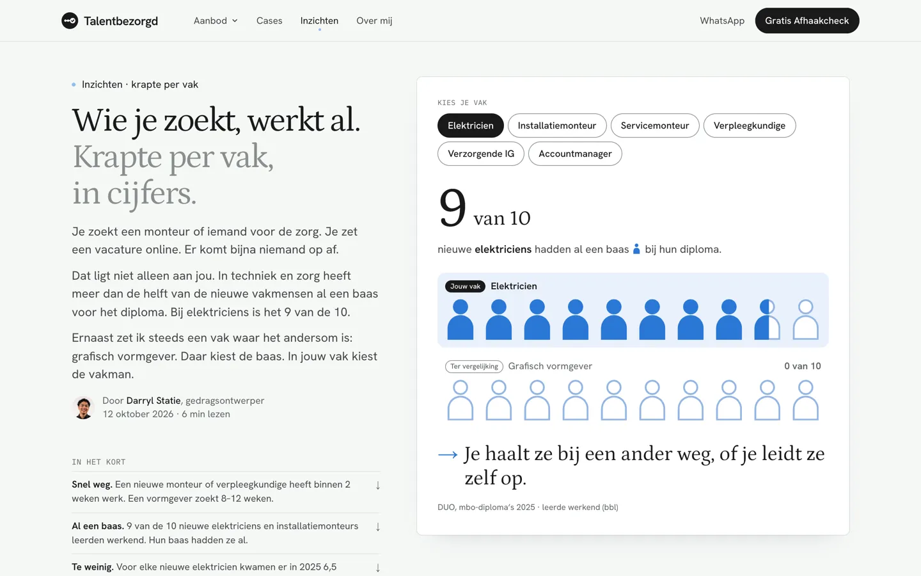This screenshot has width=921, height=576.
Task: Click the '0 van 10' value
Action: tap(803, 366)
